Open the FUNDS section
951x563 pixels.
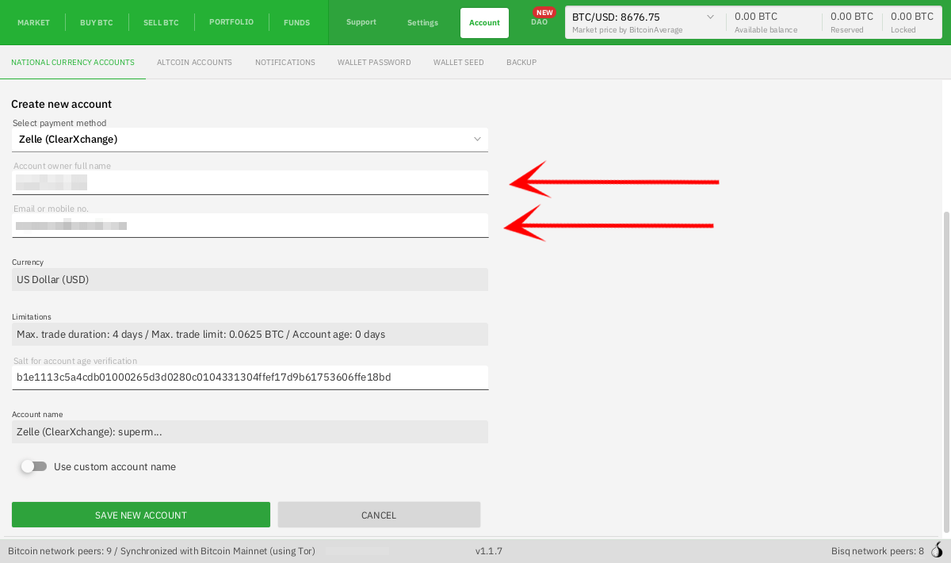tap(297, 22)
